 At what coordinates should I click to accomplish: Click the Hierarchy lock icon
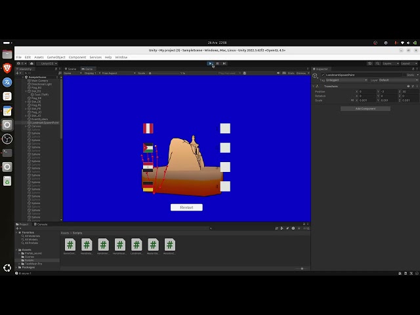(x=56, y=69)
